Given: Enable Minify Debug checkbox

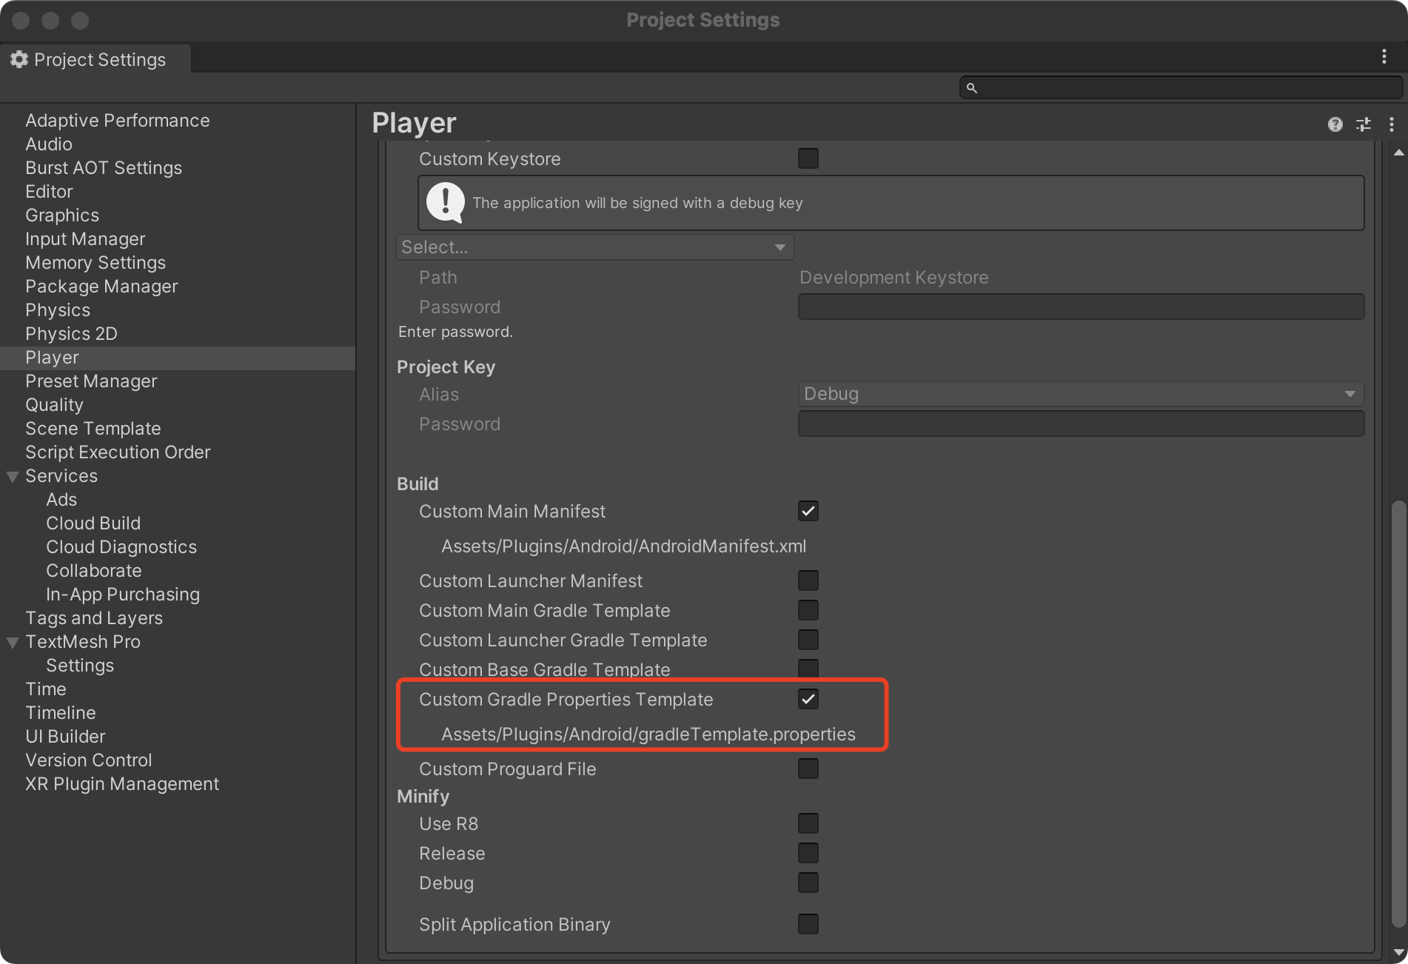Looking at the screenshot, I should click(808, 883).
